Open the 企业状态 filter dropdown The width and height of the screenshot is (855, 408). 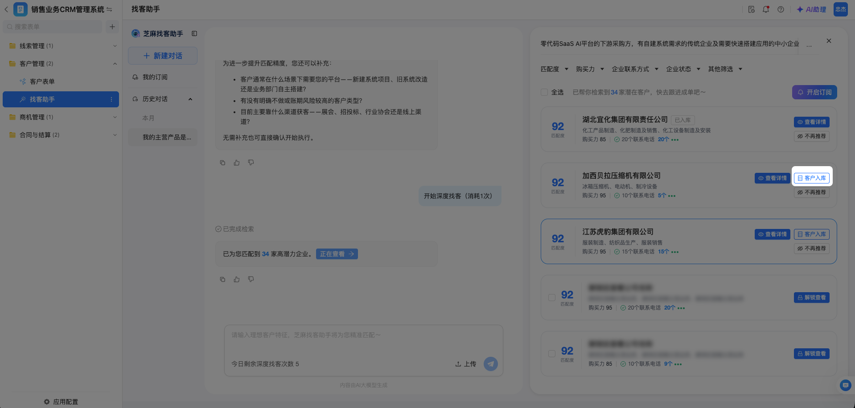(683, 69)
